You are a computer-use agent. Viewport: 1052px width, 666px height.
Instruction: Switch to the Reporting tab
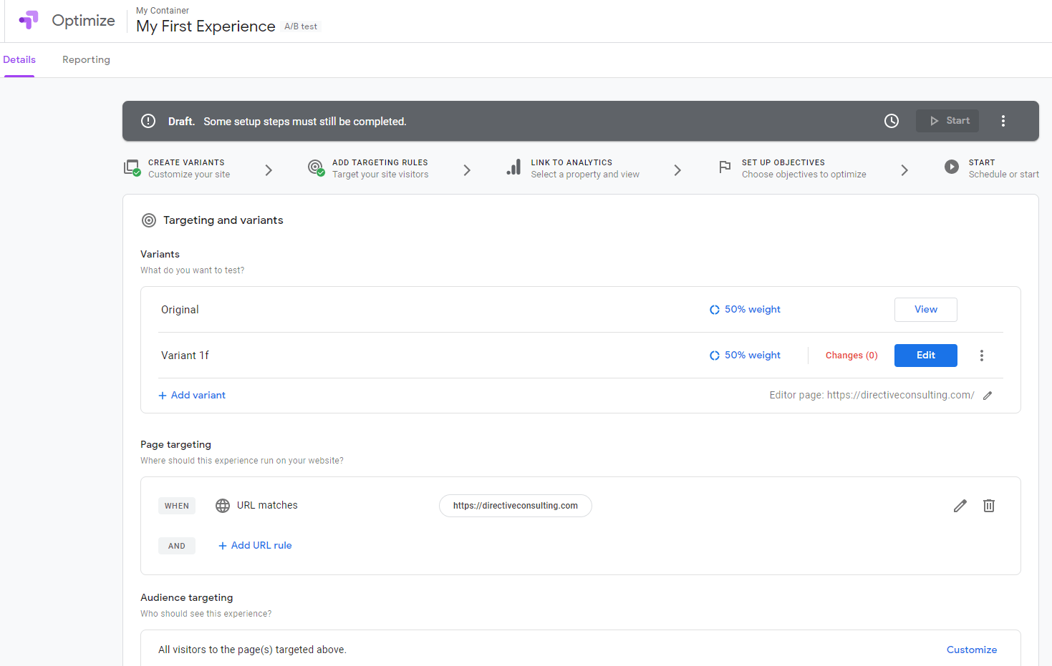tap(86, 59)
